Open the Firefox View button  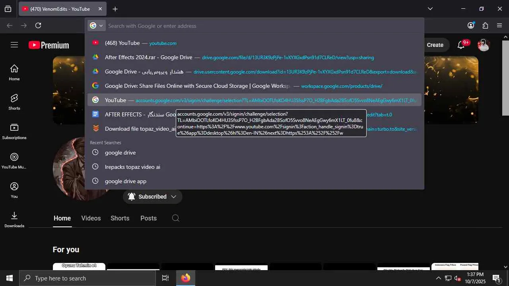tap(8, 9)
